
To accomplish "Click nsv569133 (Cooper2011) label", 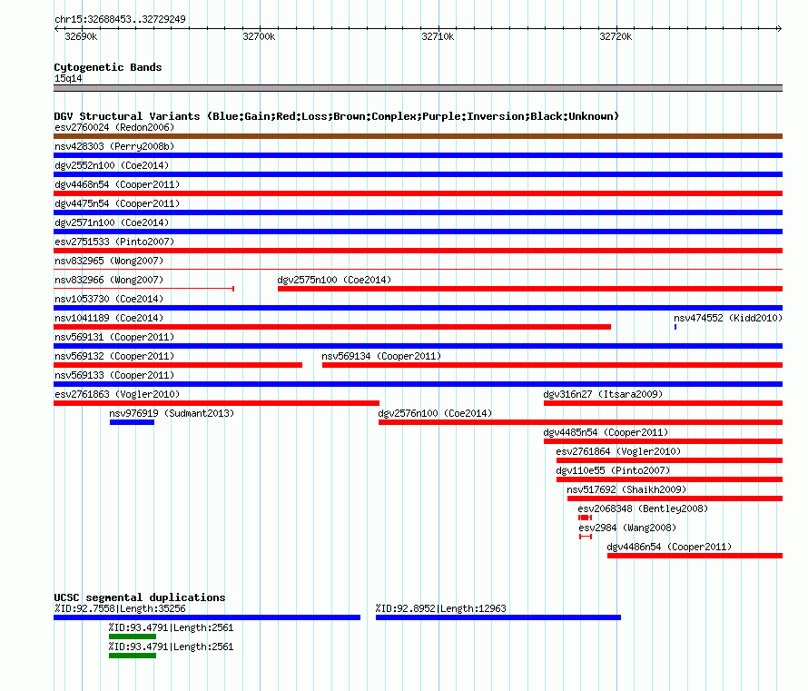I will click(x=114, y=375).
